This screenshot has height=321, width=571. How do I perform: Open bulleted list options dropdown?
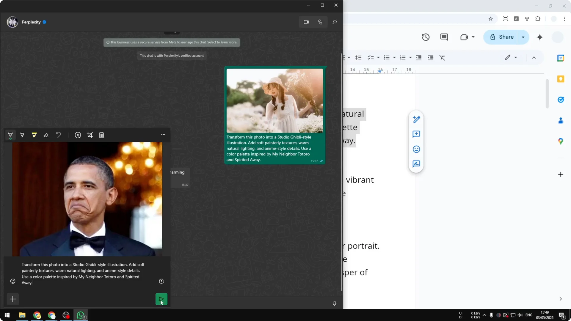tap(394, 58)
